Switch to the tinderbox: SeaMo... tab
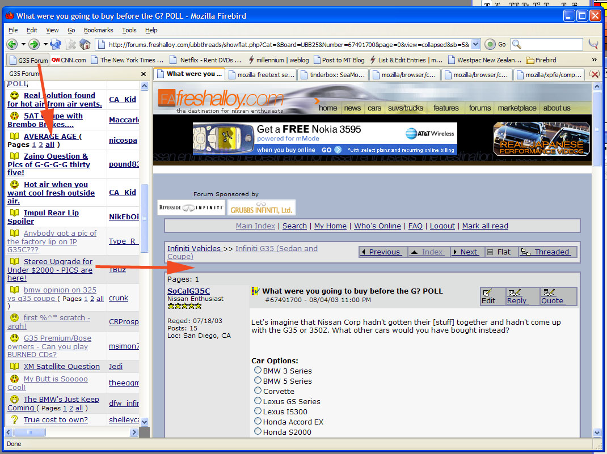607x454 pixels. coord(333,75)
